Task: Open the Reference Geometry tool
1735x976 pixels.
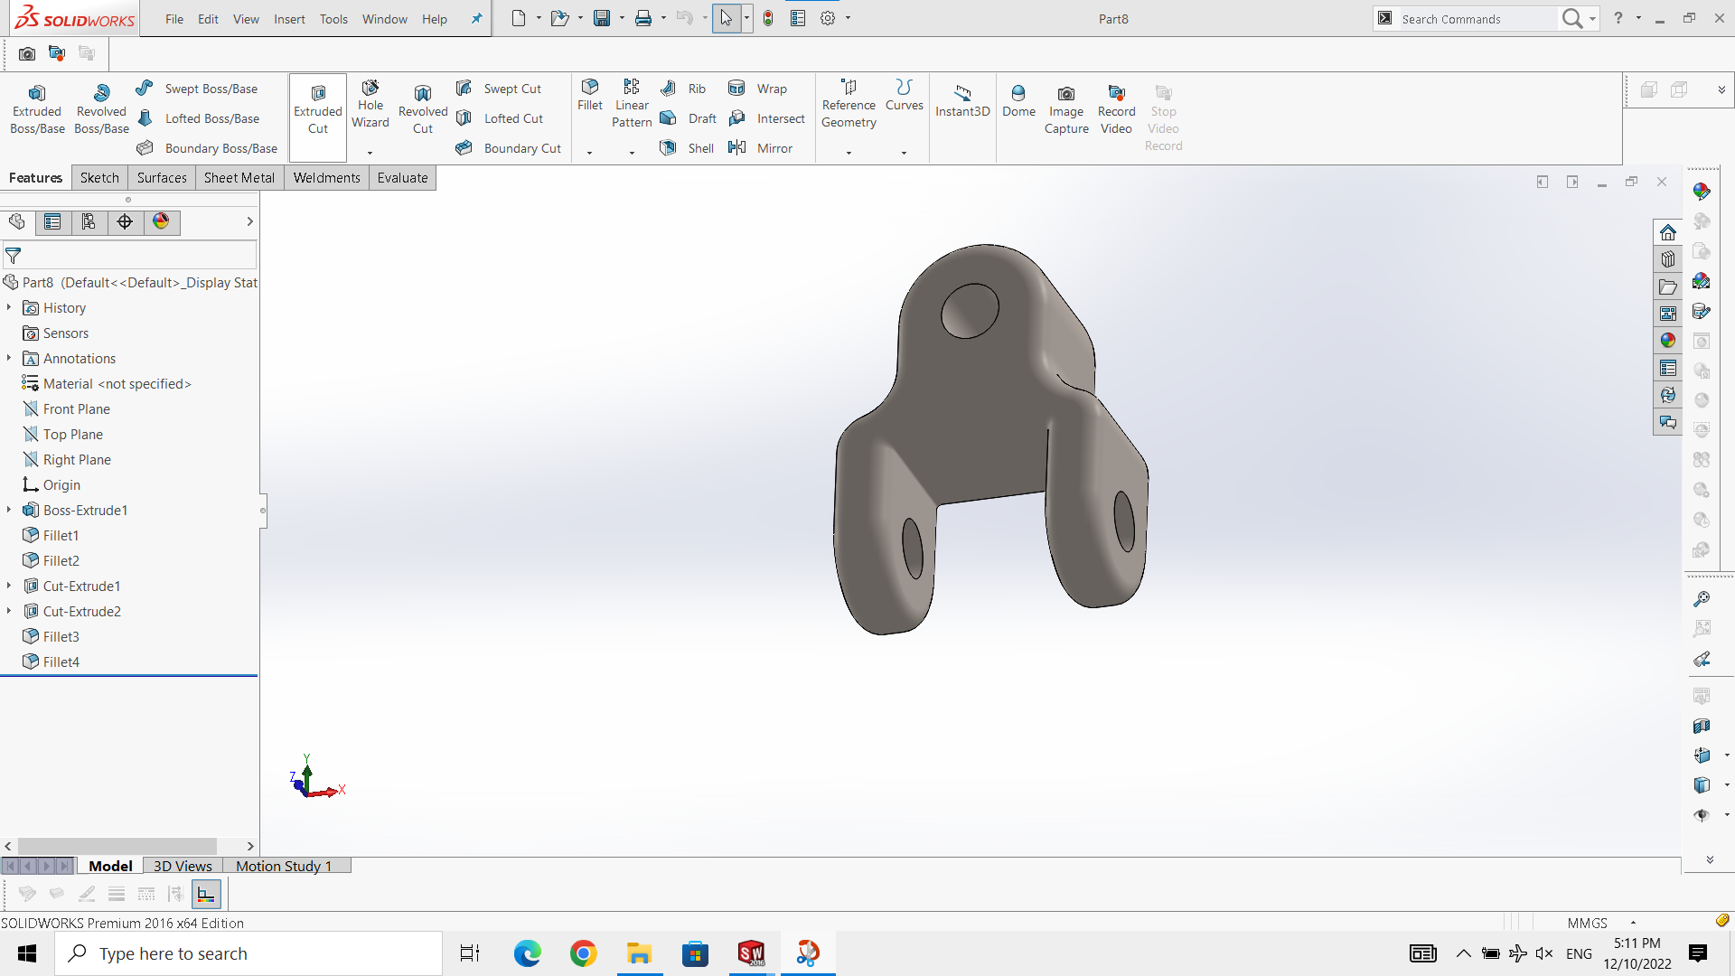Action: (x=849, y=104)
